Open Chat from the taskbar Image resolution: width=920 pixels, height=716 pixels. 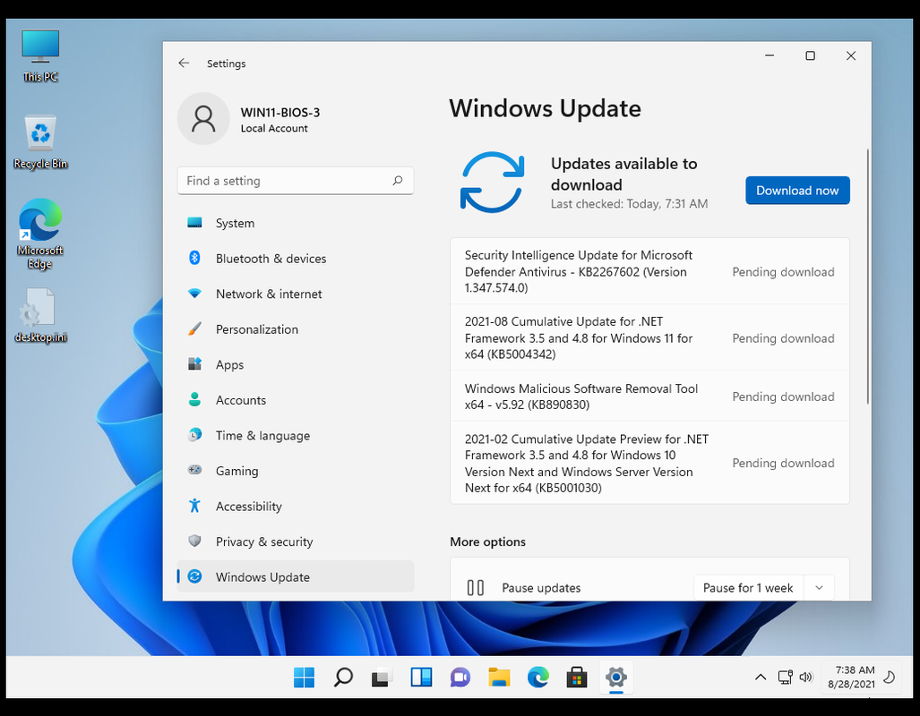460,678
